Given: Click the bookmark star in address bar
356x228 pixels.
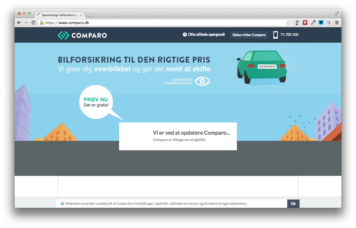Looking at the screenshot, I should (289, 23).
